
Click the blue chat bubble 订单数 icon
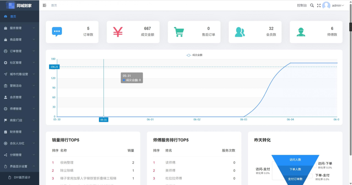click(57, 32)
